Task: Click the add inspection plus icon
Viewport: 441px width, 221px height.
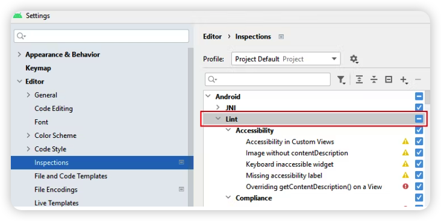Action: [x=404, y=80]
